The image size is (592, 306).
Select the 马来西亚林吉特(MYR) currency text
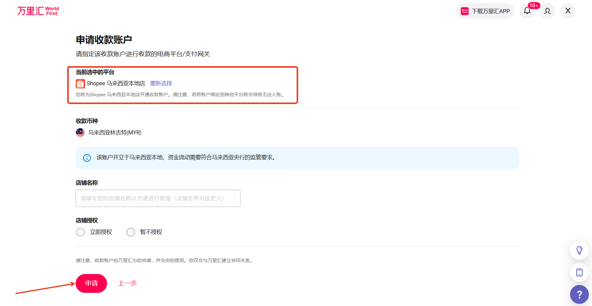115,133
